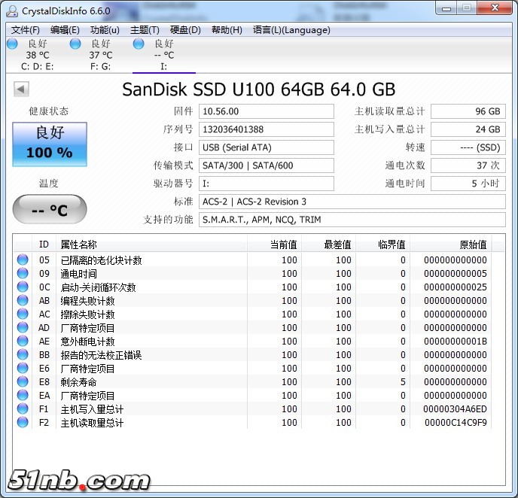Click transfer mode field SATA/300 | SATA/600
Screen dimensions: 518x498
pyautogui.click(x=267, y=165)
